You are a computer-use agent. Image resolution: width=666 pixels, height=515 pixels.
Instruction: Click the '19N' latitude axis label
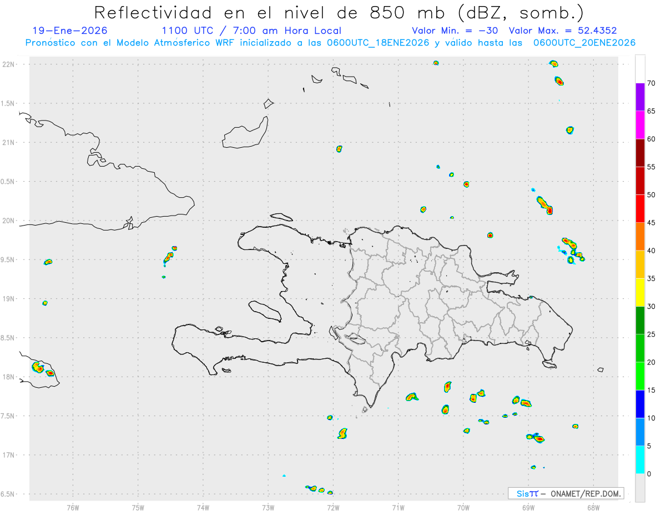coord(9,299)
